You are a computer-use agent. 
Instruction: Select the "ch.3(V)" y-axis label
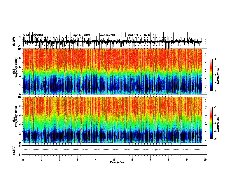click(14, 150)
